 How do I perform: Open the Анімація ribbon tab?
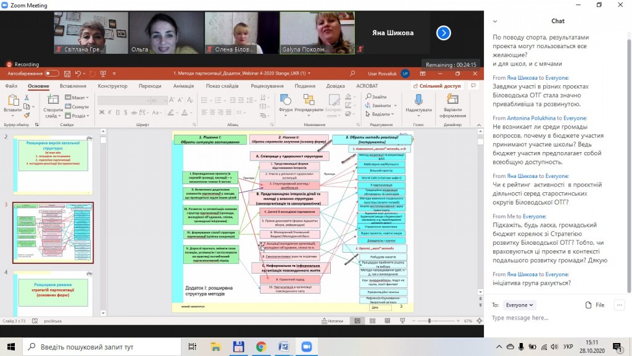pos(183,86)
